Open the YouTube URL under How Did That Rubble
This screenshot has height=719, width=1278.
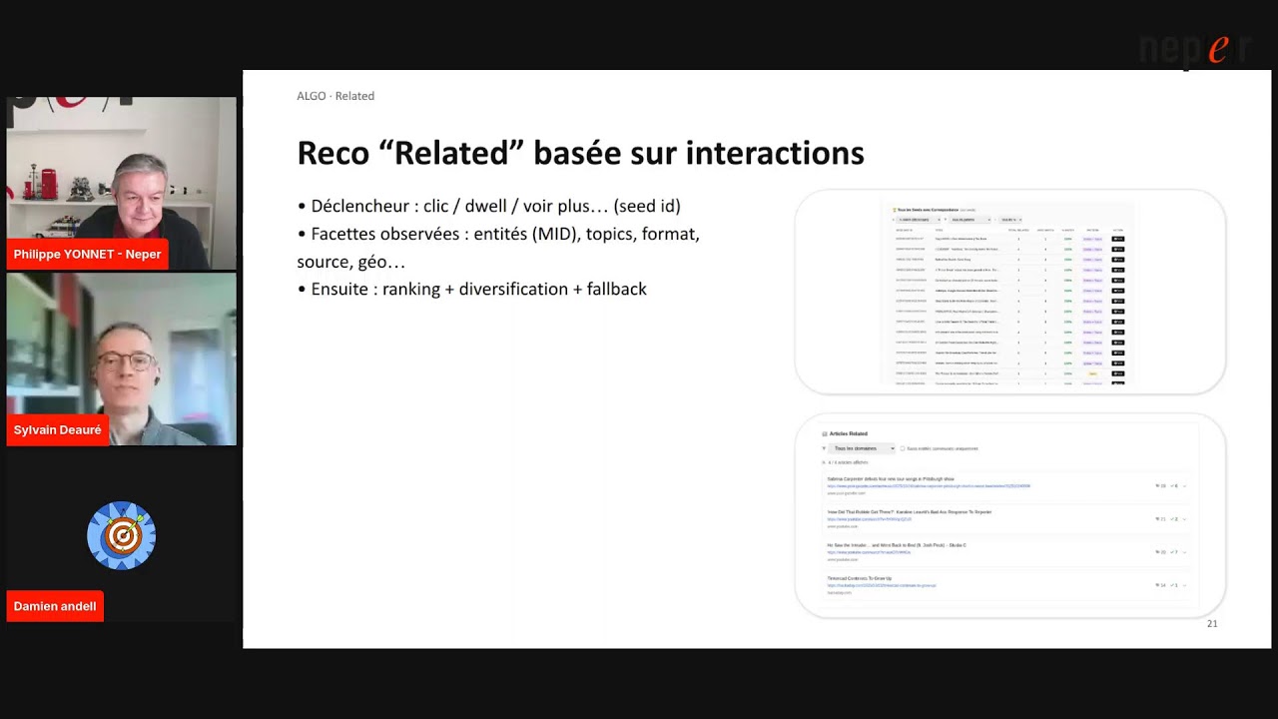869,519
